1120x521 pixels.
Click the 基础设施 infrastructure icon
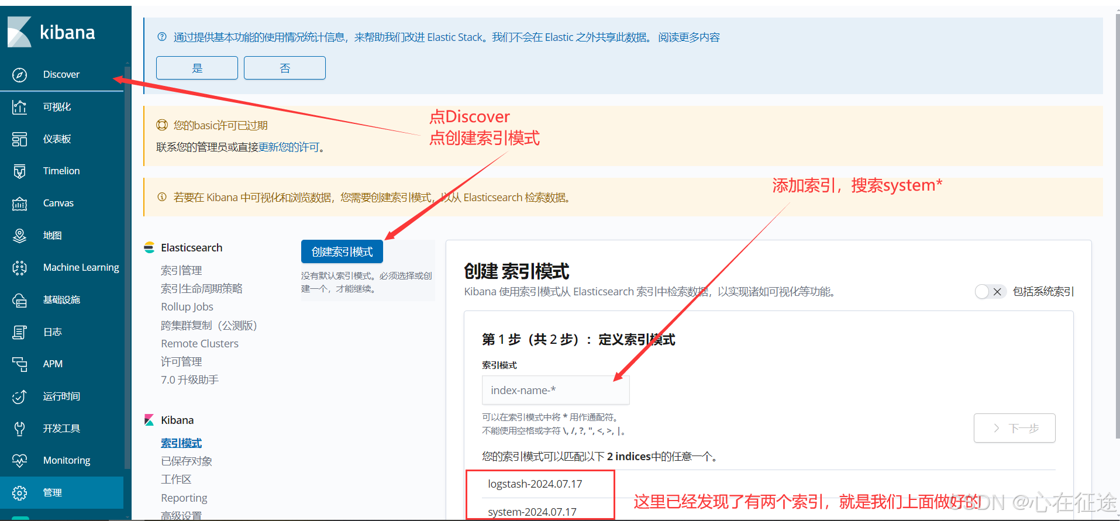coord(19,300)
